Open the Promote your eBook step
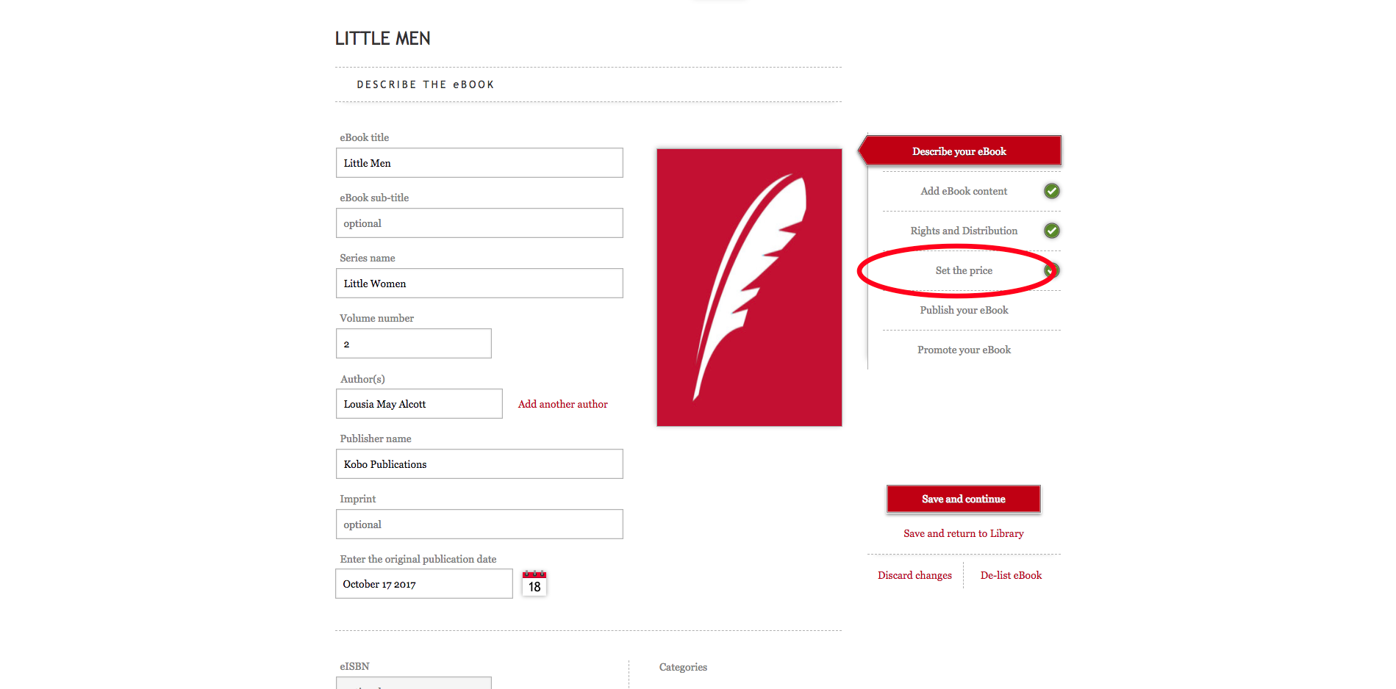This screenshot has width=1396, height=689. [963, 350]
